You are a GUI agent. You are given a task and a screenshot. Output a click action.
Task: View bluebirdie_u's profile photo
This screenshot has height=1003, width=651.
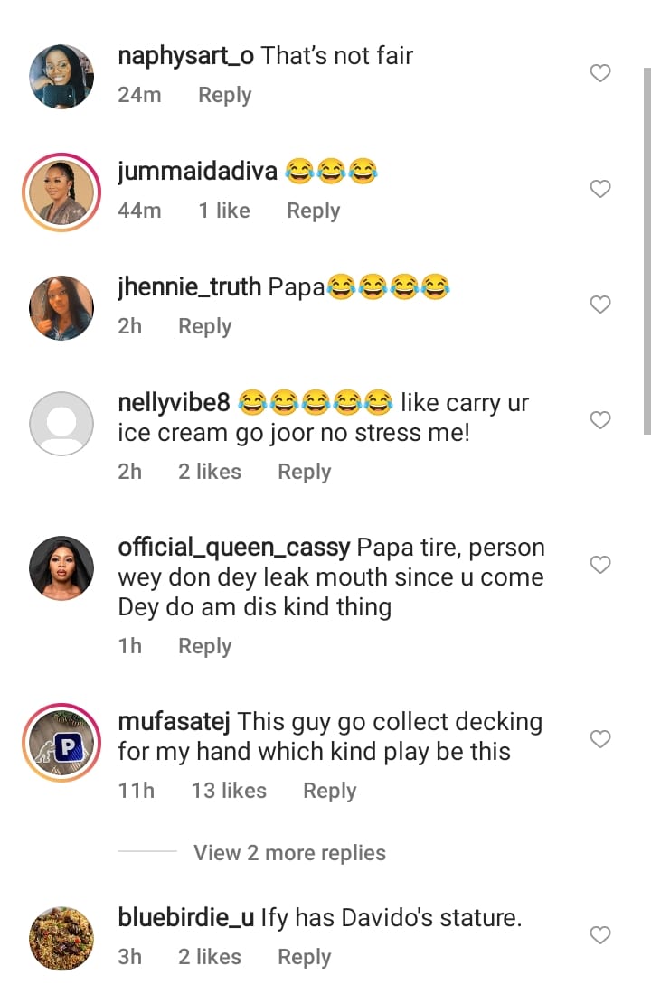[61, 938]
